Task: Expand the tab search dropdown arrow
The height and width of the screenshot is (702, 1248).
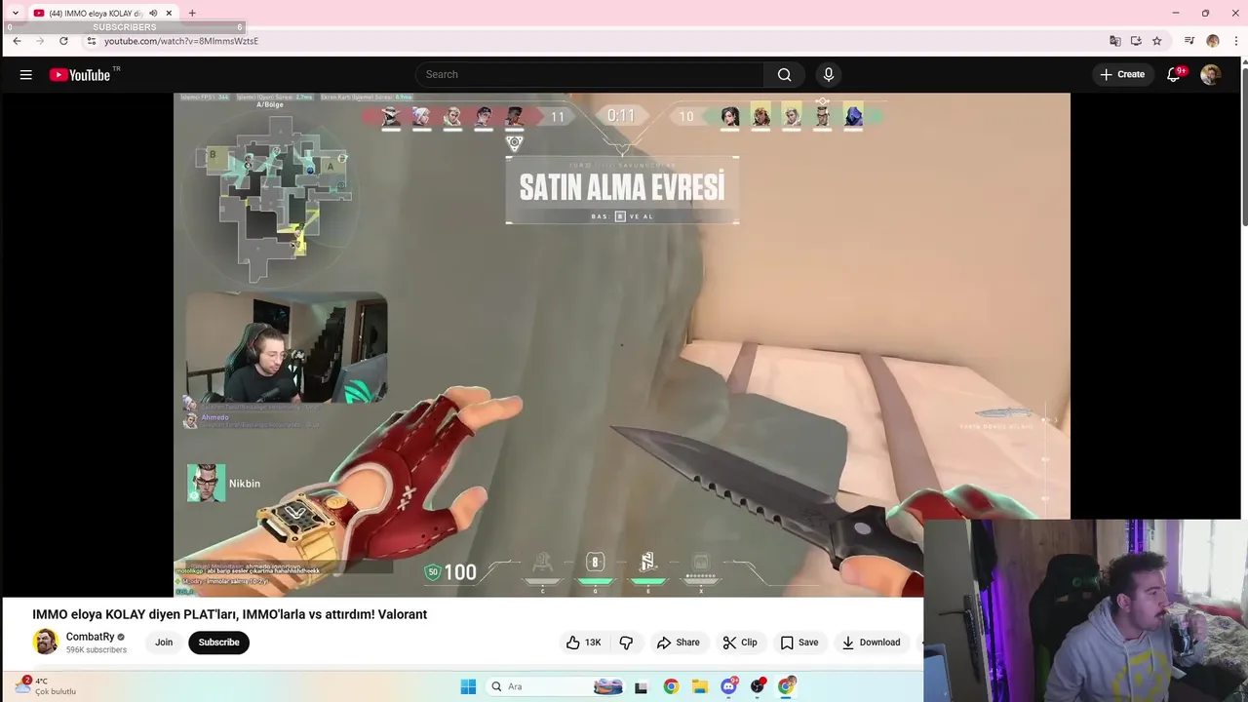Action: coord(15,13)
